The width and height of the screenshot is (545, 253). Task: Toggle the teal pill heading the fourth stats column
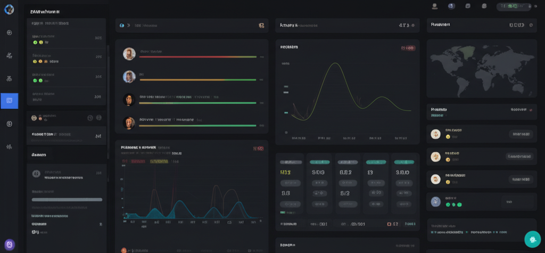(x=376, y=162)
